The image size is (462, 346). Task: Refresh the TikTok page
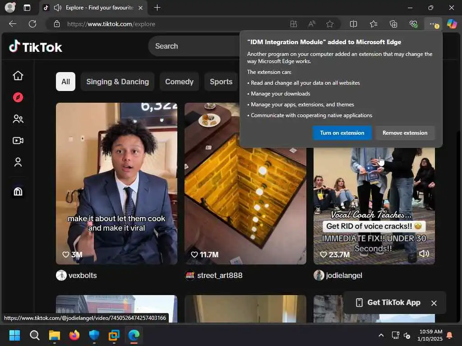(32, 24)
